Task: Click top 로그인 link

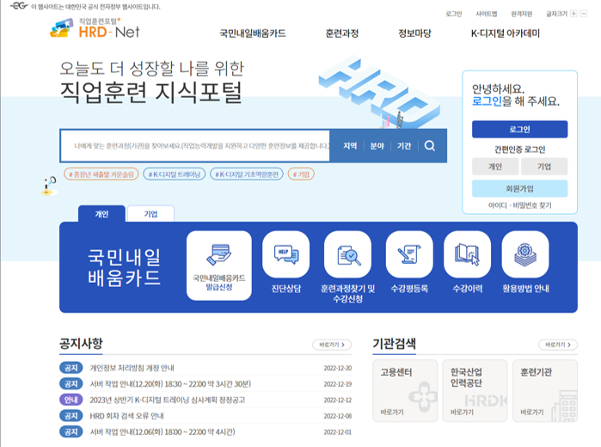Action: click(454, 14)
